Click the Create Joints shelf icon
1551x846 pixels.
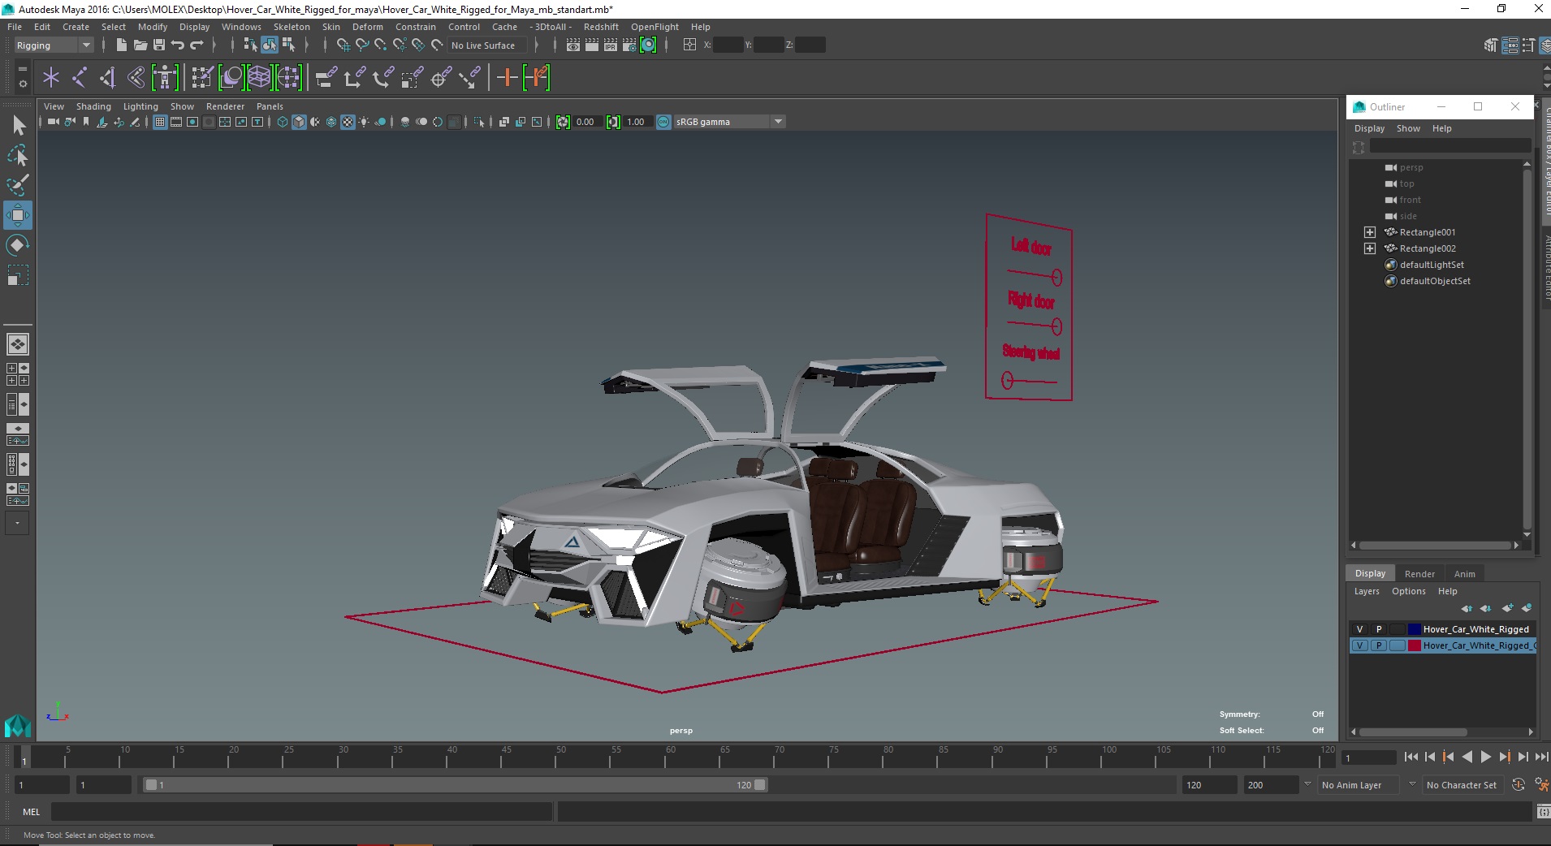click(x=80, y=78)
